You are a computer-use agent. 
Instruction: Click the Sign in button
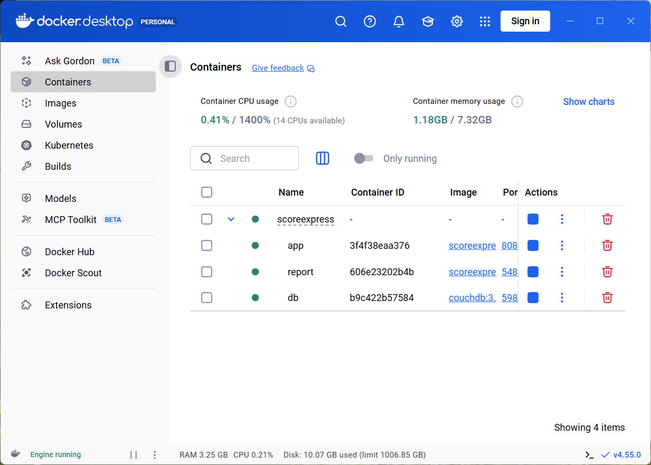click(x=525, y=21)
